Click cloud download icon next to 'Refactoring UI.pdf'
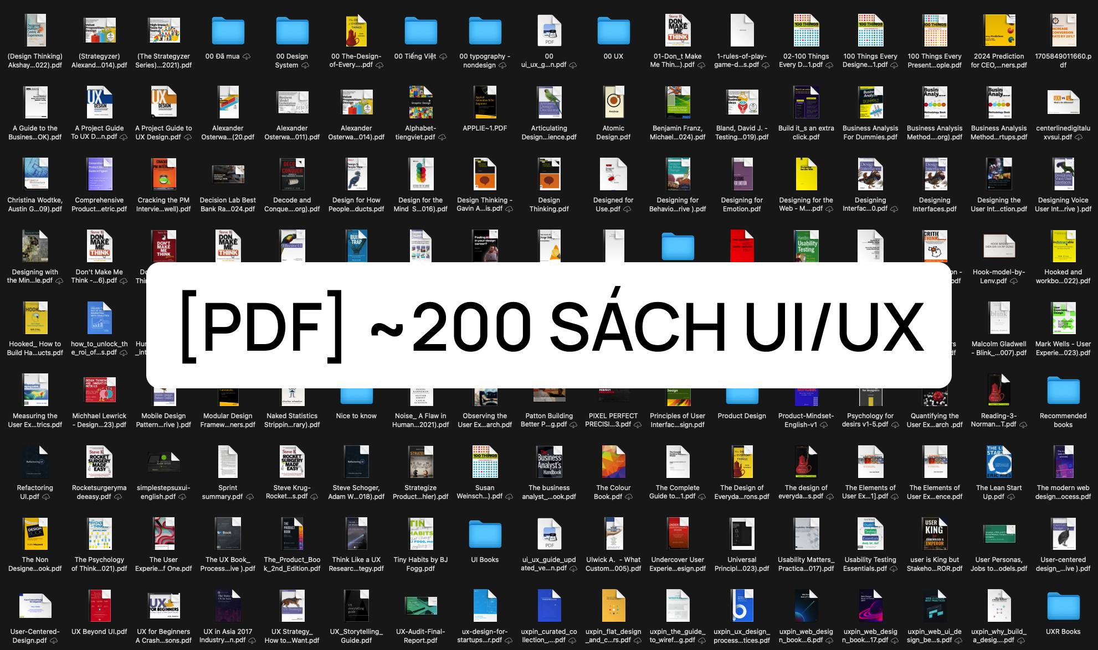The width and height of the screenshot is (1098, 650). [46, 497]
